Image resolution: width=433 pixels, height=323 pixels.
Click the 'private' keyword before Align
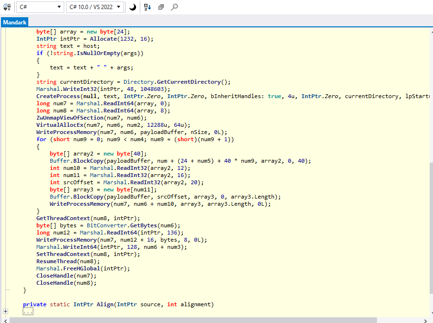(x=34, y=304)
